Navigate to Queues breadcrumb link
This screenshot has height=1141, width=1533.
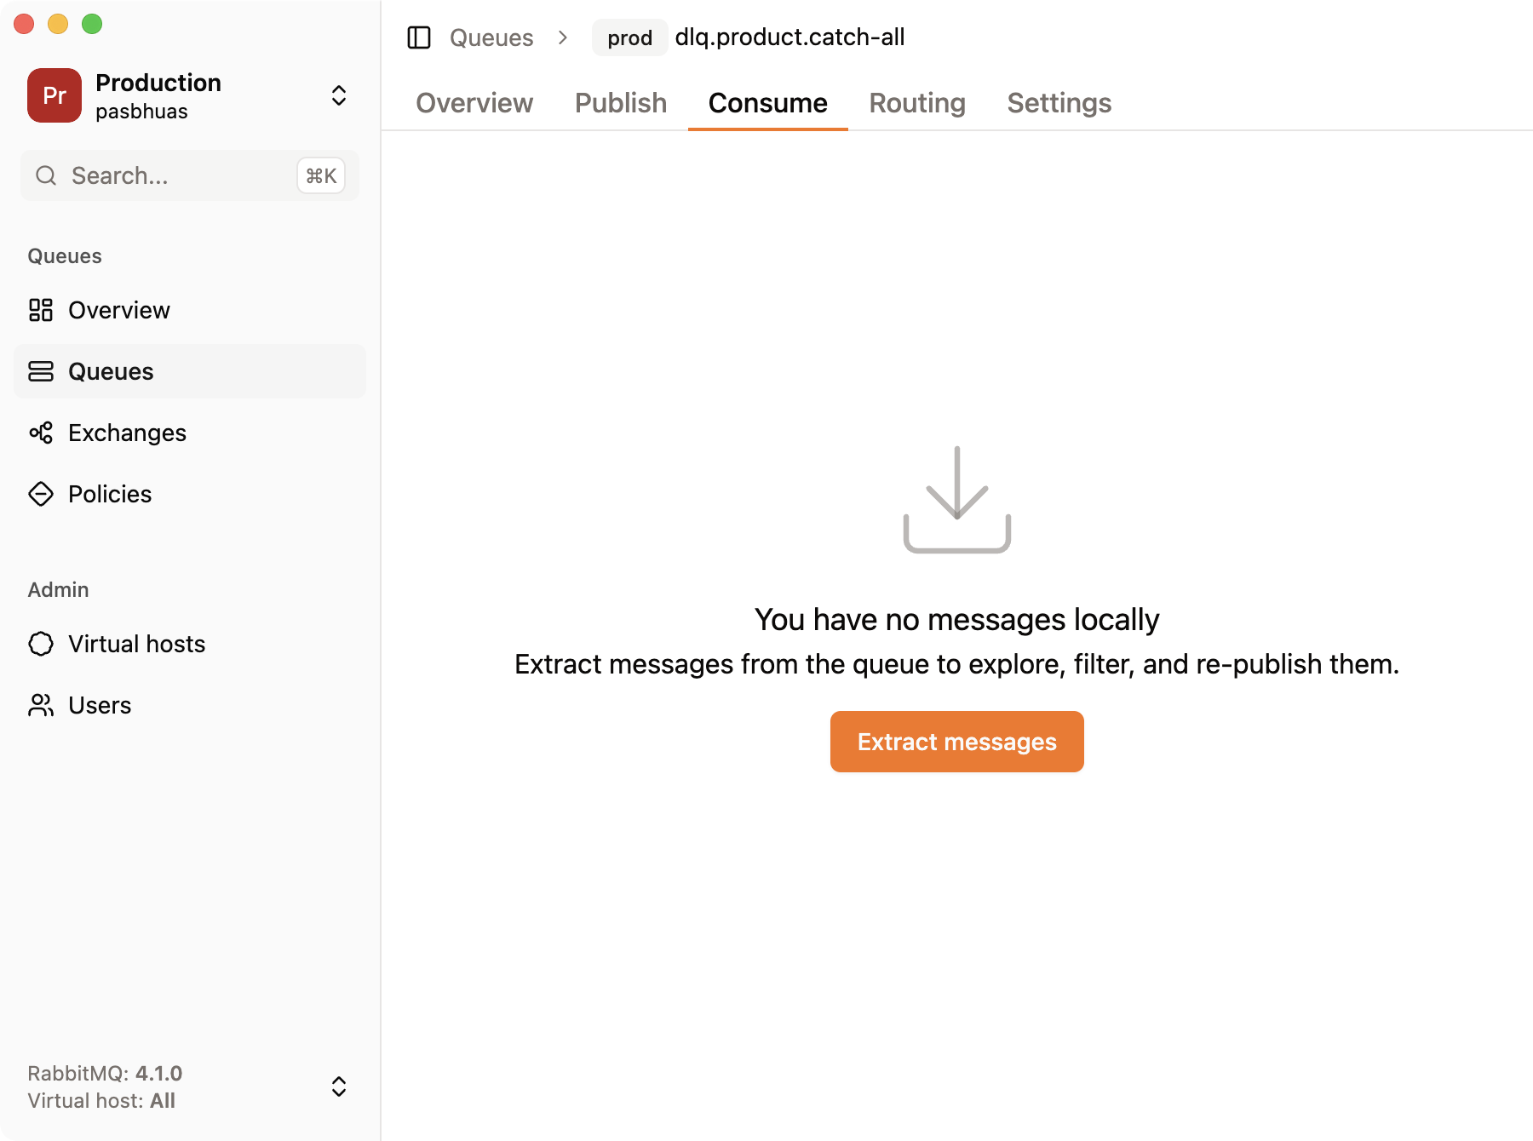491,37
